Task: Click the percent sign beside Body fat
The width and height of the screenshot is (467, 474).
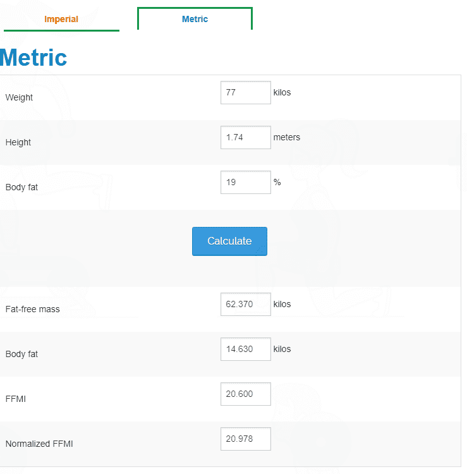Action: (x=277, y=182)
